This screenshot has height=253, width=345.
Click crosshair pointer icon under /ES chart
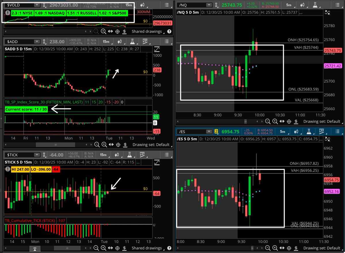(289, 248)
